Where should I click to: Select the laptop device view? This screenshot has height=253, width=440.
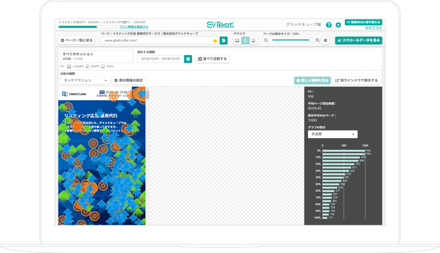[237, 40]
